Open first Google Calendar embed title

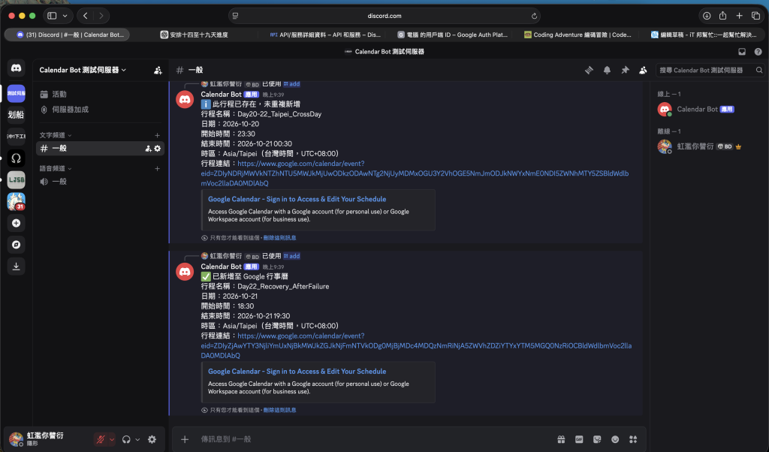(x=297, y=199)
